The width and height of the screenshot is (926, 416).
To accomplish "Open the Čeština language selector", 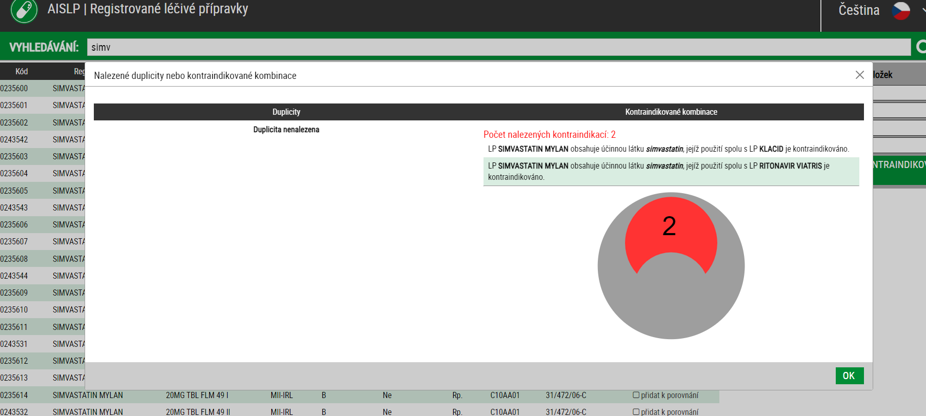I will (859, 10).
